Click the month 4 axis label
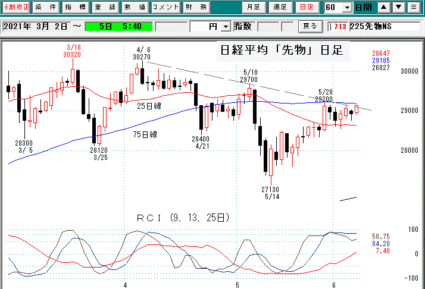Screen dimensions: 425x289 point(125,285)
